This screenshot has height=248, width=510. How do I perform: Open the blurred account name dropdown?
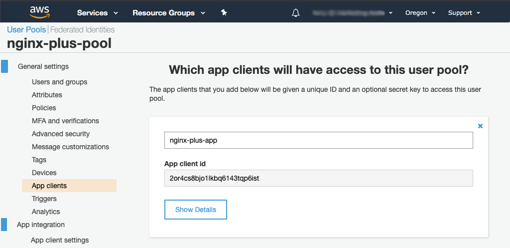coord(352,13)
